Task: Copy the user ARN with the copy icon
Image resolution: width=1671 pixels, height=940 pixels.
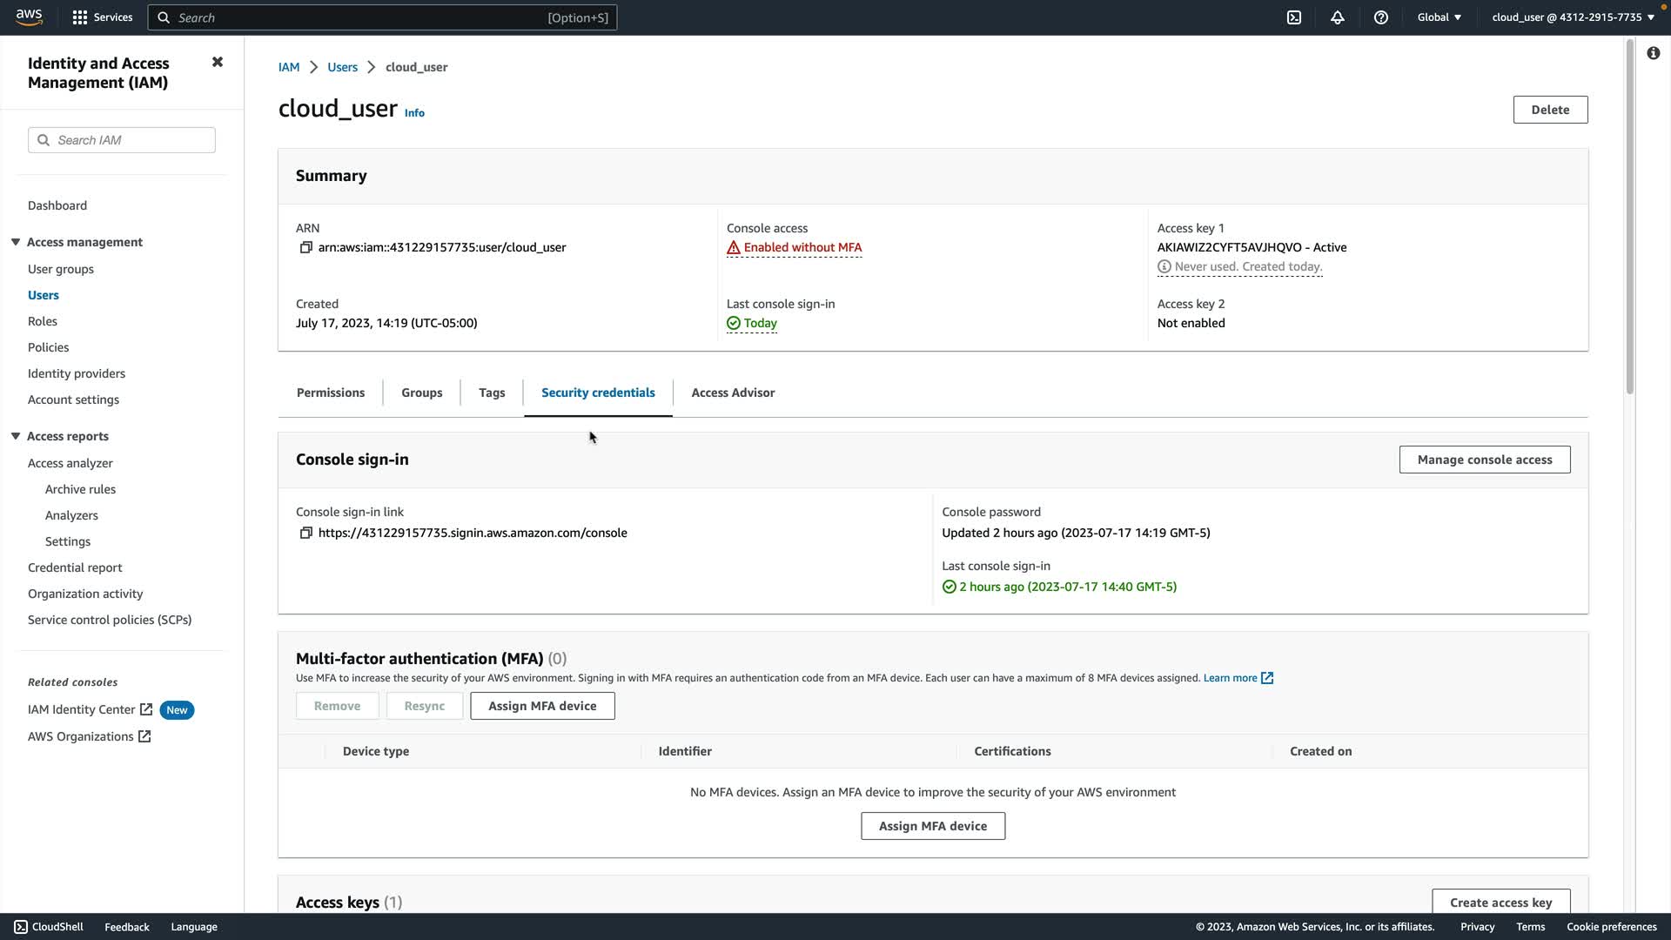Action: [305, 248]
